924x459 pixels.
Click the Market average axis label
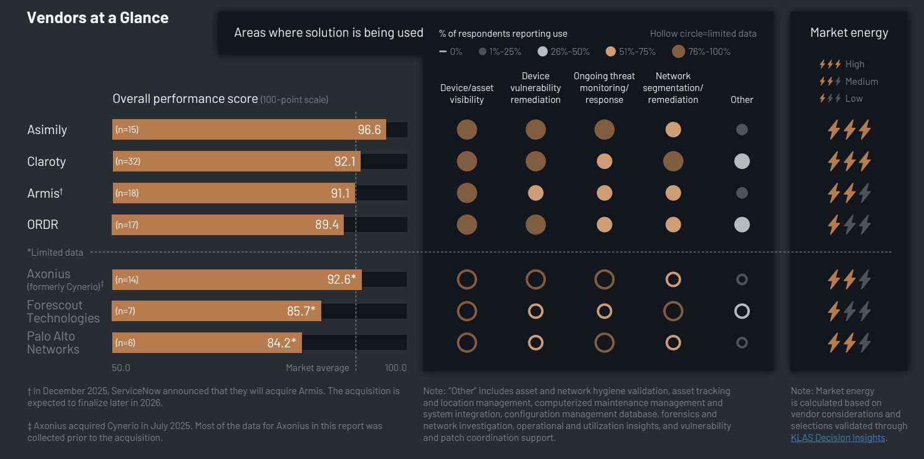coord(318,368)
